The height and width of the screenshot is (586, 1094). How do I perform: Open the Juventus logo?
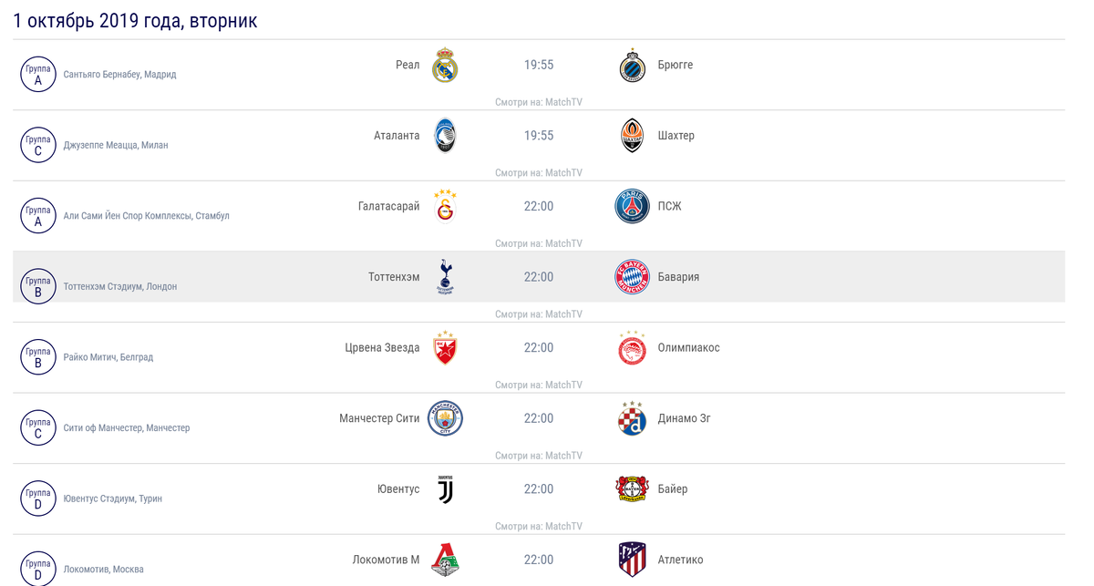(445, 489)
